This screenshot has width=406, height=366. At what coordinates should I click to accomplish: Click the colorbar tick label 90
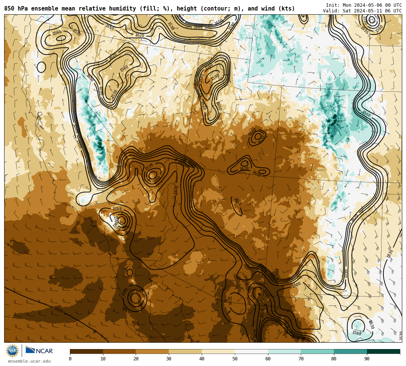pyautogui.click(x=367, y=359)
